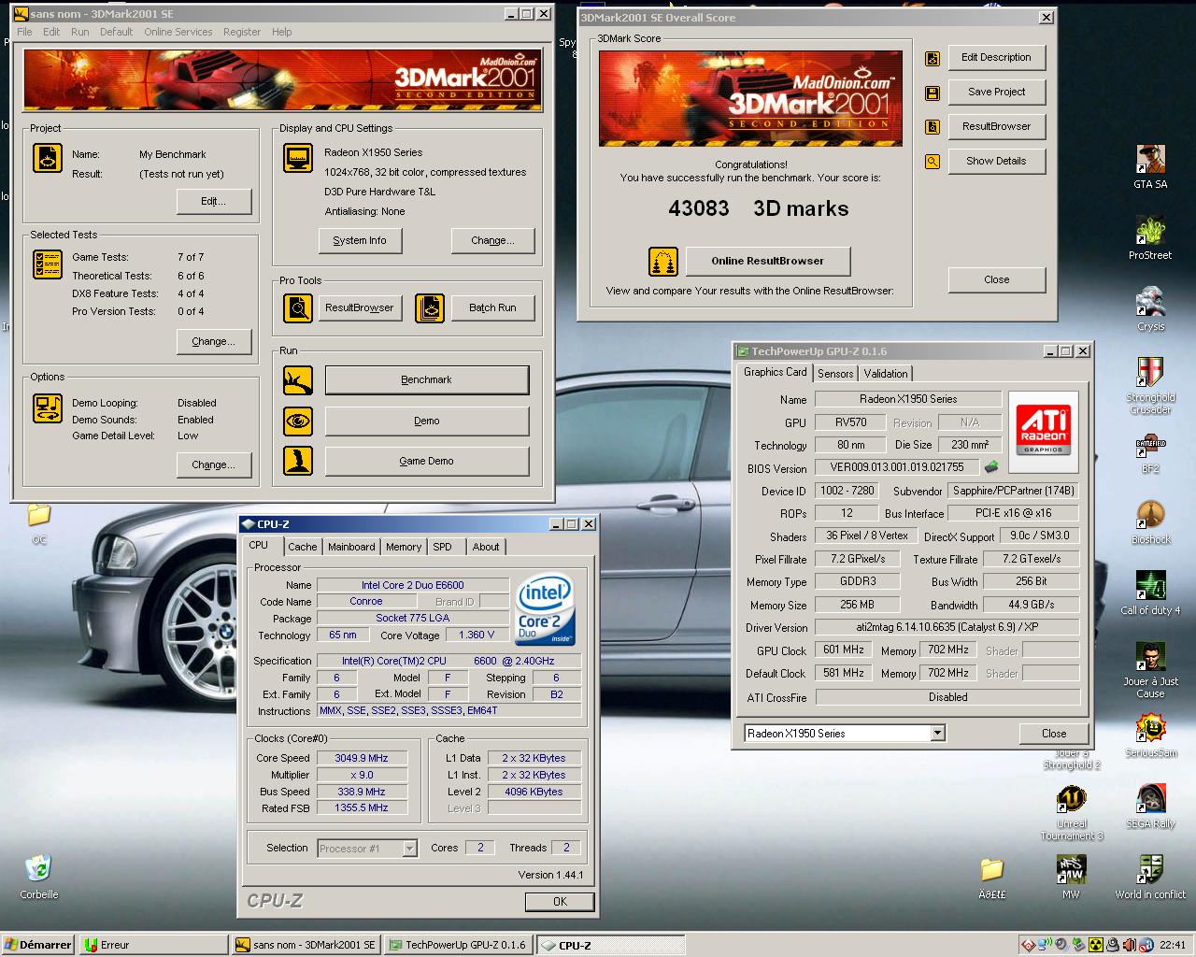Click the 43083 3D marks score text

[758, 208]
